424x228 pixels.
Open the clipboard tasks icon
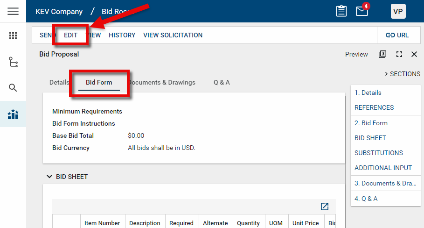click(x=341, y=11)
